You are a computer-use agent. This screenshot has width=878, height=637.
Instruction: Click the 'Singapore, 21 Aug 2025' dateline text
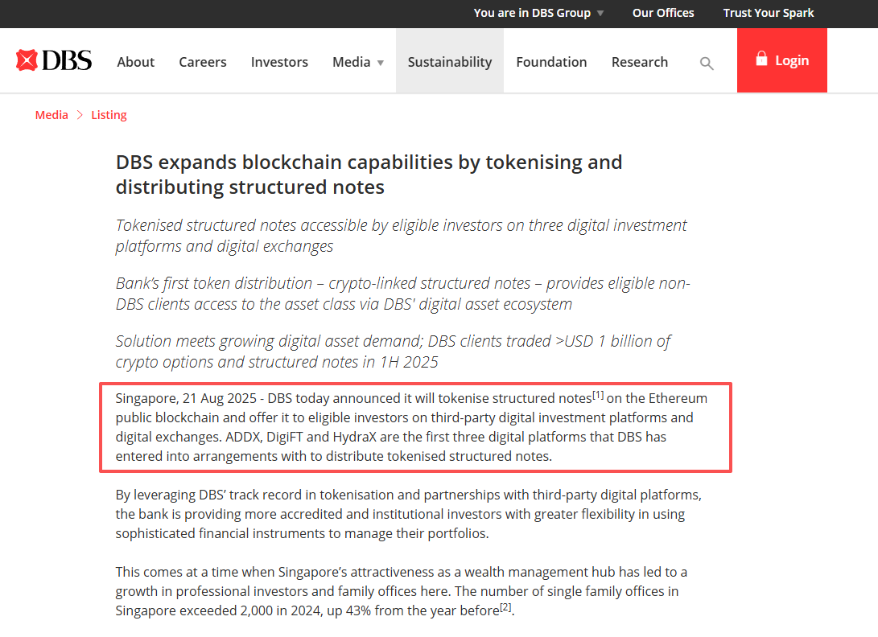click(186, 399)
